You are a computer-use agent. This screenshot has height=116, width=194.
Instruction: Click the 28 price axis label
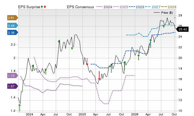[x=180, y=15]
